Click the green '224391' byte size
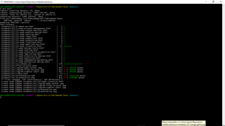Viewport: 225px width, 126px height. [73, 68]
